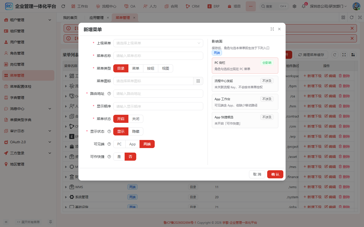364x227 pixels.
Task: Click the help icon next to 可见端
Action: (x=109, y=144)
